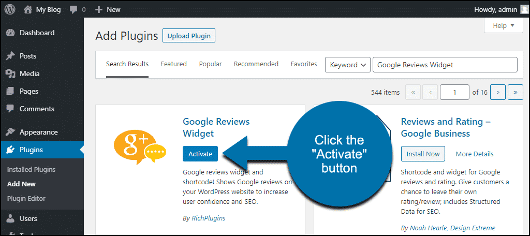Viewport: 530px width, 236px height.
Task: Click the Media icon in the sidebar
Action: [x=10, y=73]
